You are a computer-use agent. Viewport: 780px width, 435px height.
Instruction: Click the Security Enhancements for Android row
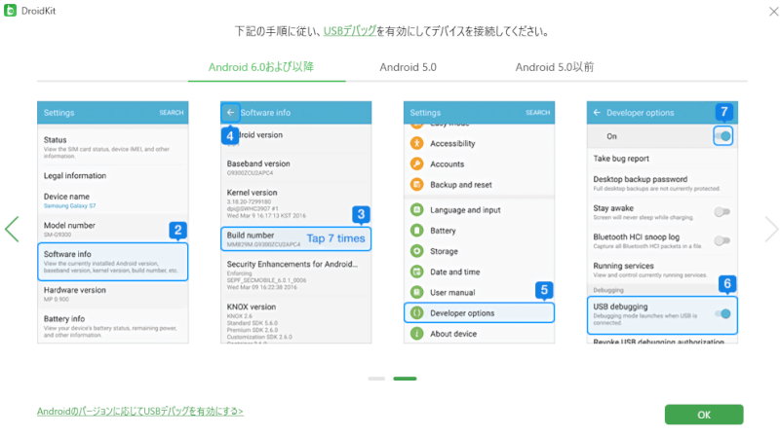click(296, 275)
